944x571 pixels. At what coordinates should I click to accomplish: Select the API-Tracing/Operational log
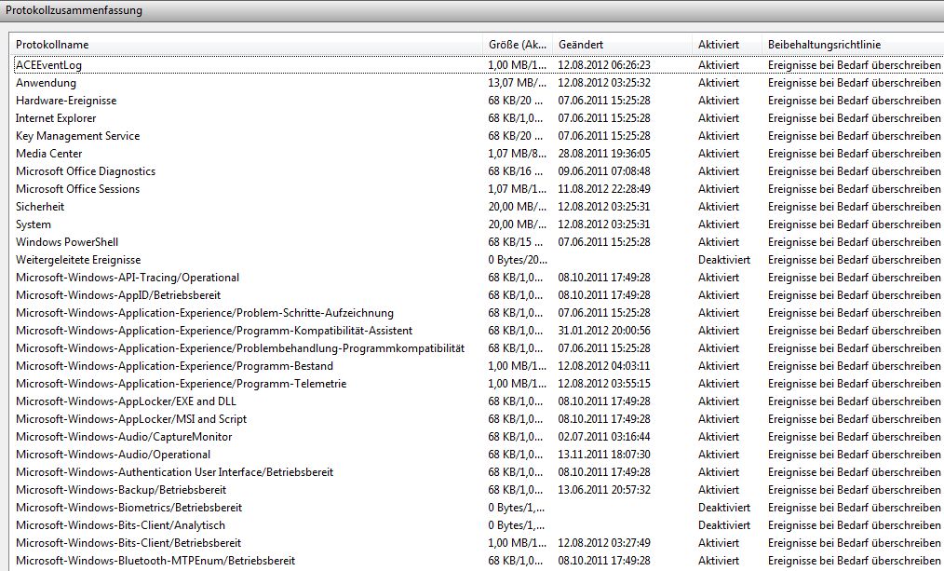click(x=479, y=277)
